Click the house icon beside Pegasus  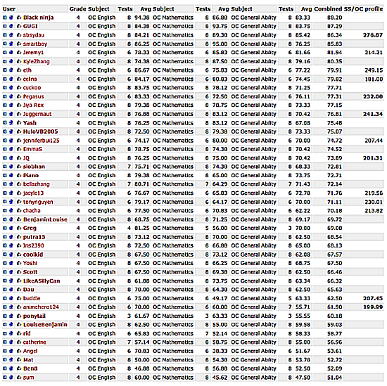[19, 96]
